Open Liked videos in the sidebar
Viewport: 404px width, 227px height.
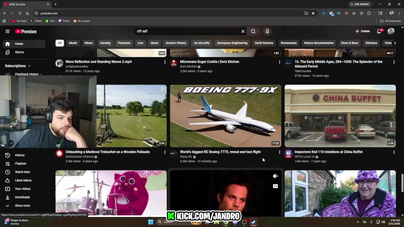tap(24, 180)
